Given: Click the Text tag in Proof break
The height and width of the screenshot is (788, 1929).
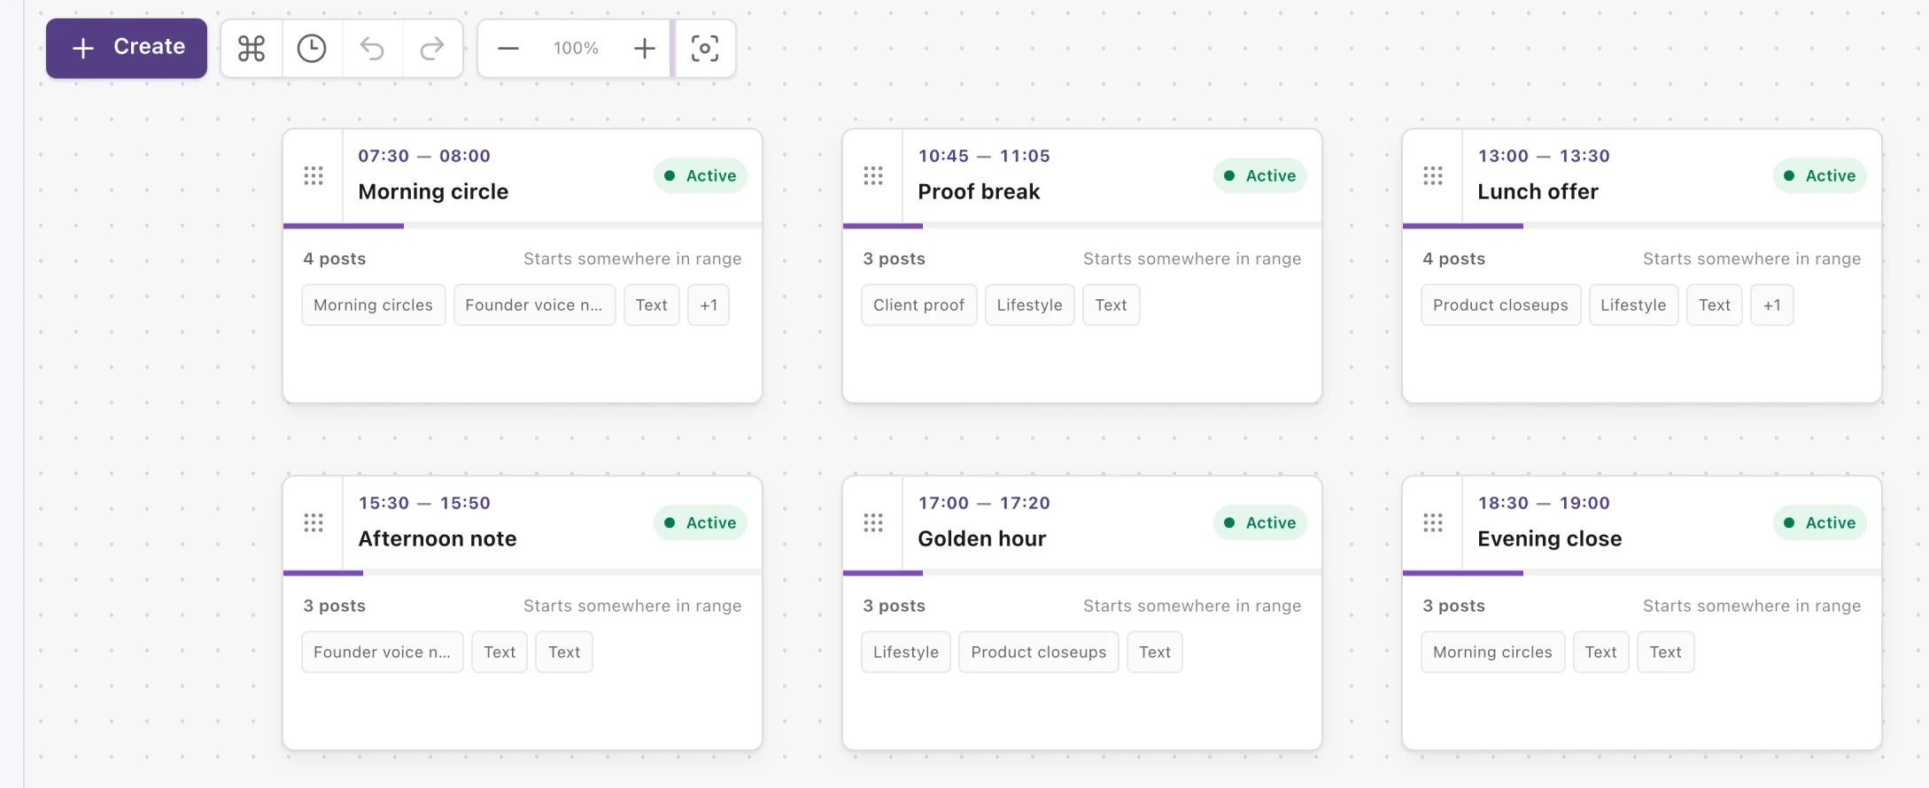Looking at the screenshot, I should (x=1112, y=305).
